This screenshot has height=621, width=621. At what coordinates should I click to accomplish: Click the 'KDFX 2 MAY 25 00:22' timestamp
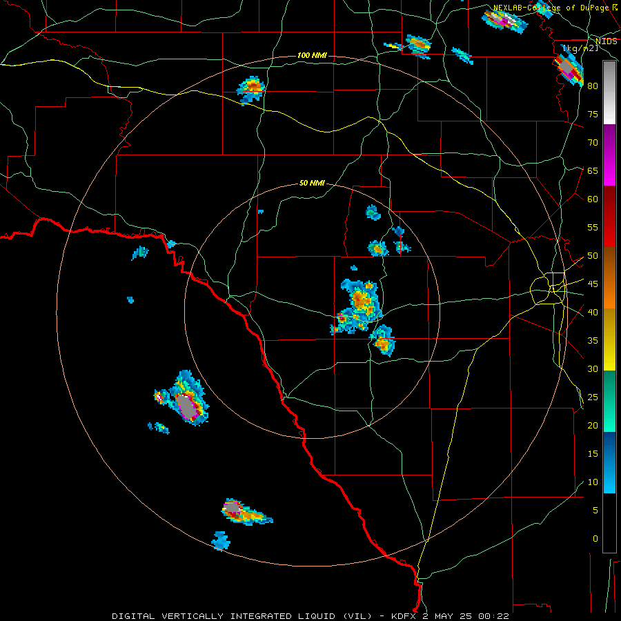click(x=450, y=616)
